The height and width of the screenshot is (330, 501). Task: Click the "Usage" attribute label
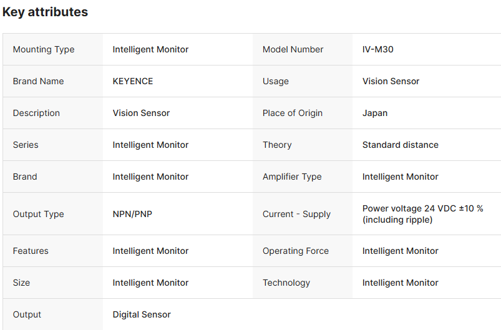(x=275, y=81)
